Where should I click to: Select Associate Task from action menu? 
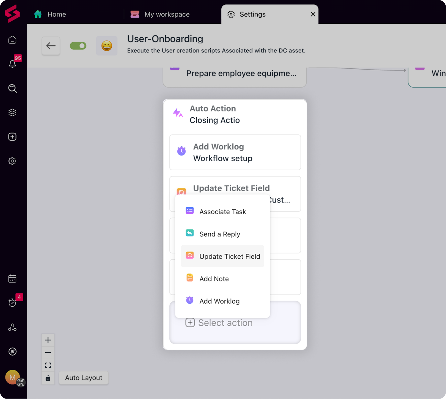[x=222, y=212]
